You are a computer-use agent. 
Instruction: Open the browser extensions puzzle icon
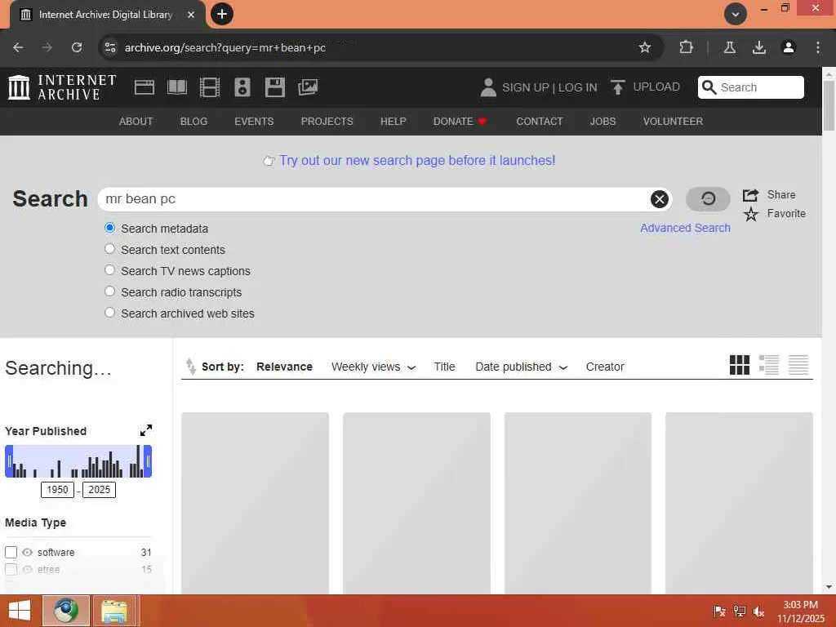[x=686, y=47]
